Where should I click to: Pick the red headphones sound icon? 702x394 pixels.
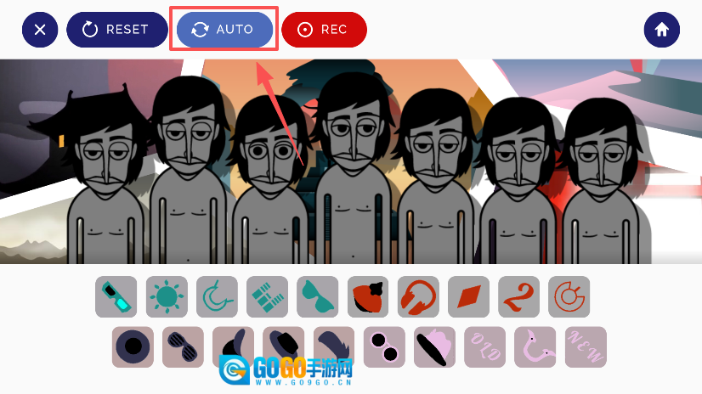[x=418, y=296]
